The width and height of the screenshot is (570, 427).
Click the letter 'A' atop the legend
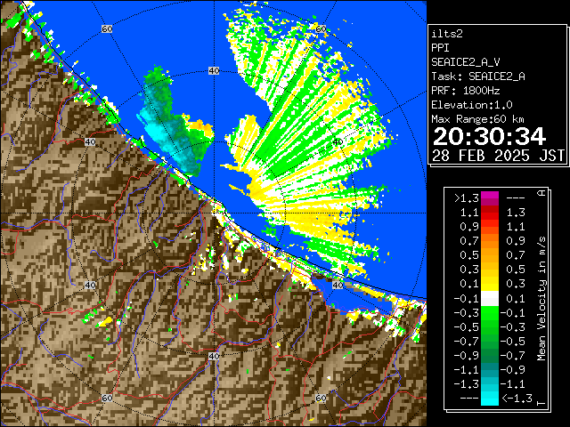pyautogui.click(x=541, y=193)
